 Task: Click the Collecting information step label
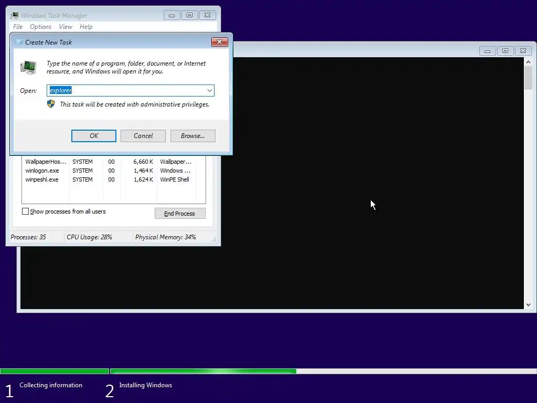pos(51,385)
